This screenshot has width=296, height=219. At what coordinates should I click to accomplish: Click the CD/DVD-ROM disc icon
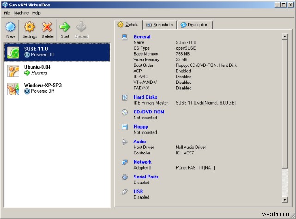124,112
